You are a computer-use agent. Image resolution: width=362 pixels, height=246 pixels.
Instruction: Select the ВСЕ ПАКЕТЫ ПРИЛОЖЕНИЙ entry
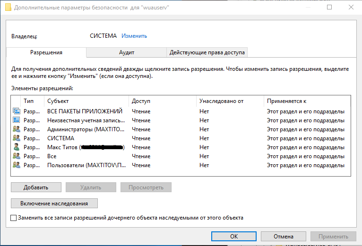181,111
